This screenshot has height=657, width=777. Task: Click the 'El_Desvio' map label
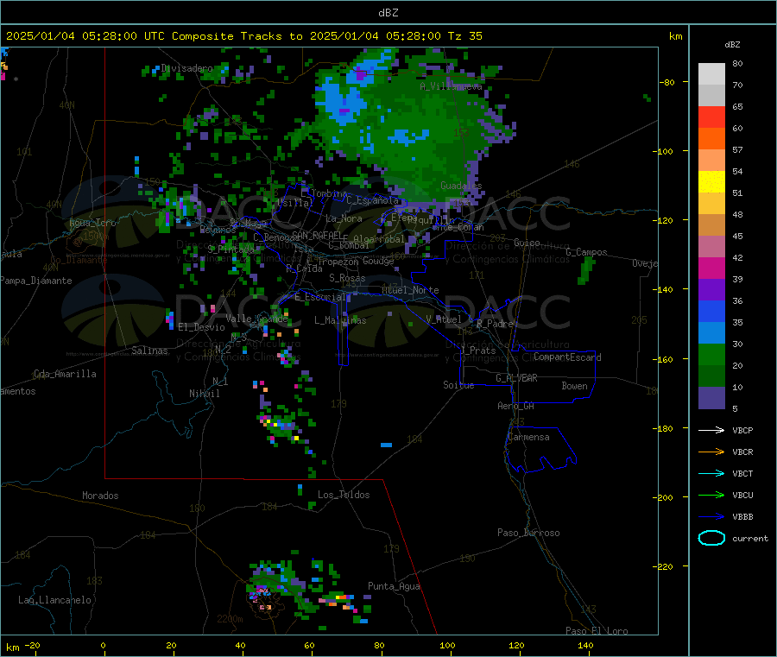(x=201, y=327)
